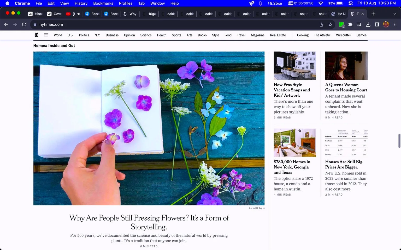The image size is (401, 250).
Task: Open the Cooking link
Action: point(303,35)
